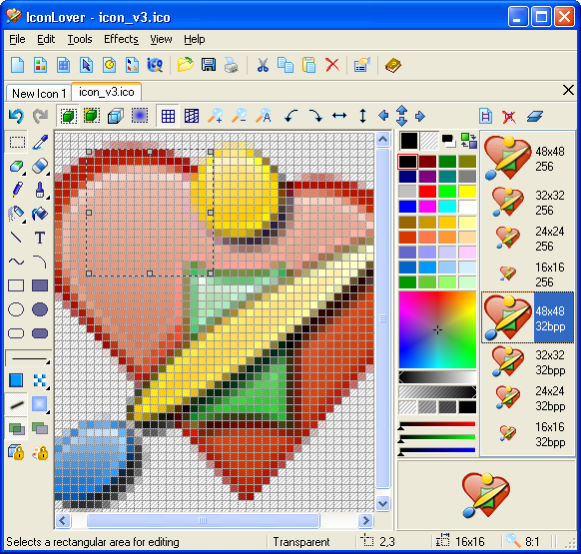Switch to the New Icon 1 tab
This screenshot has width=581, height=554.
click(39, 94)
